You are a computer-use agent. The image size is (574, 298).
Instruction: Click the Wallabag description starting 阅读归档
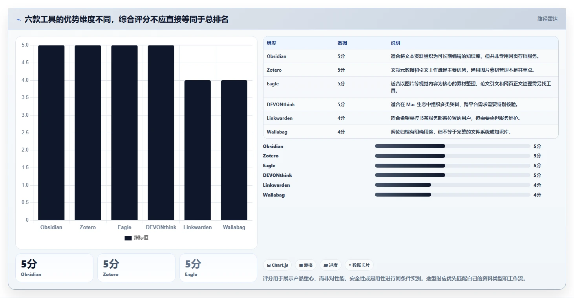tap(451, 132)
